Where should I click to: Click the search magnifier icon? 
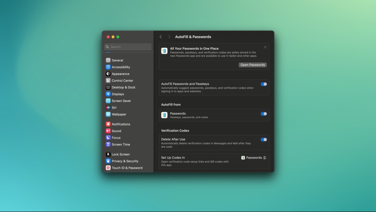coord(108,47)
